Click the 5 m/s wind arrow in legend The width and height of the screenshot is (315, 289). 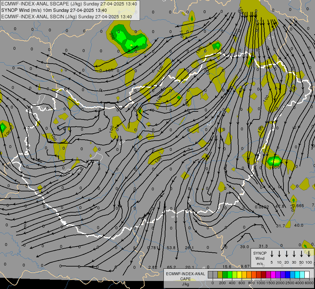272,254
